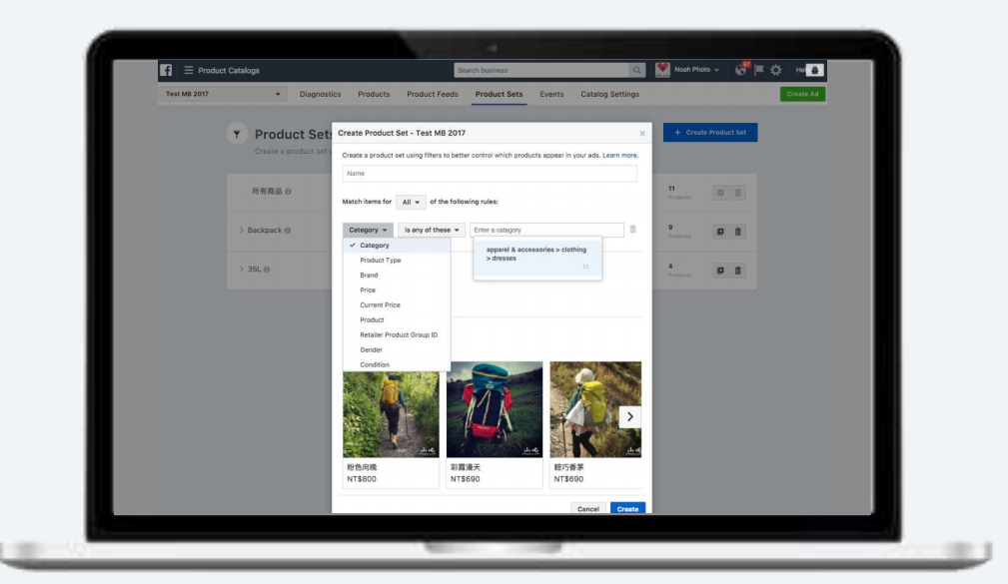Viewport: 1008px width, 584px height.
Task: Choose Price from the dropdown list
Action: click(x=396, y=290)
